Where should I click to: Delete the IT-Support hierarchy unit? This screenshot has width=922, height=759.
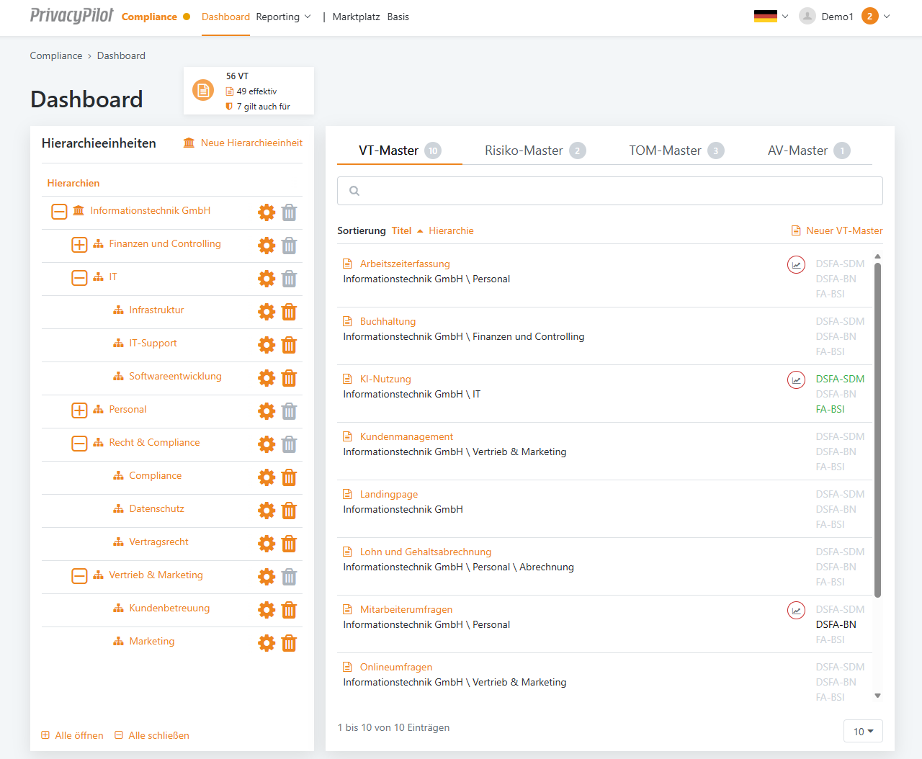pyautogui.click(x=289, y=345)
